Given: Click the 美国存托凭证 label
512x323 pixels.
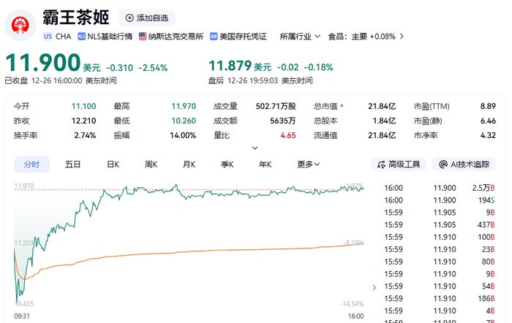Looking at the screenshot, I should 243,37.
